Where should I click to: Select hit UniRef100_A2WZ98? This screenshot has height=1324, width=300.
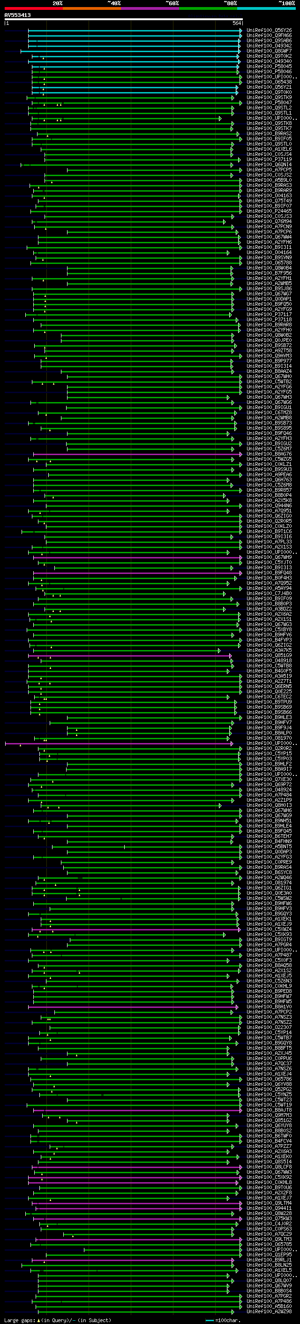point(269,1312)
